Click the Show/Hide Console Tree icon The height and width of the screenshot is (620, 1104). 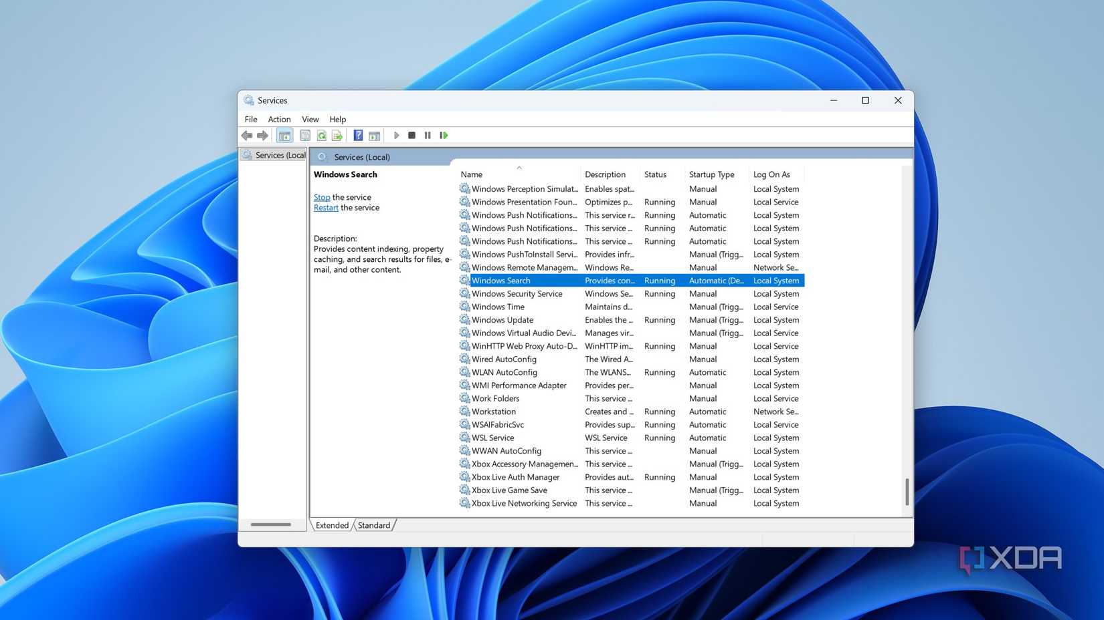[x=284, y=135]
